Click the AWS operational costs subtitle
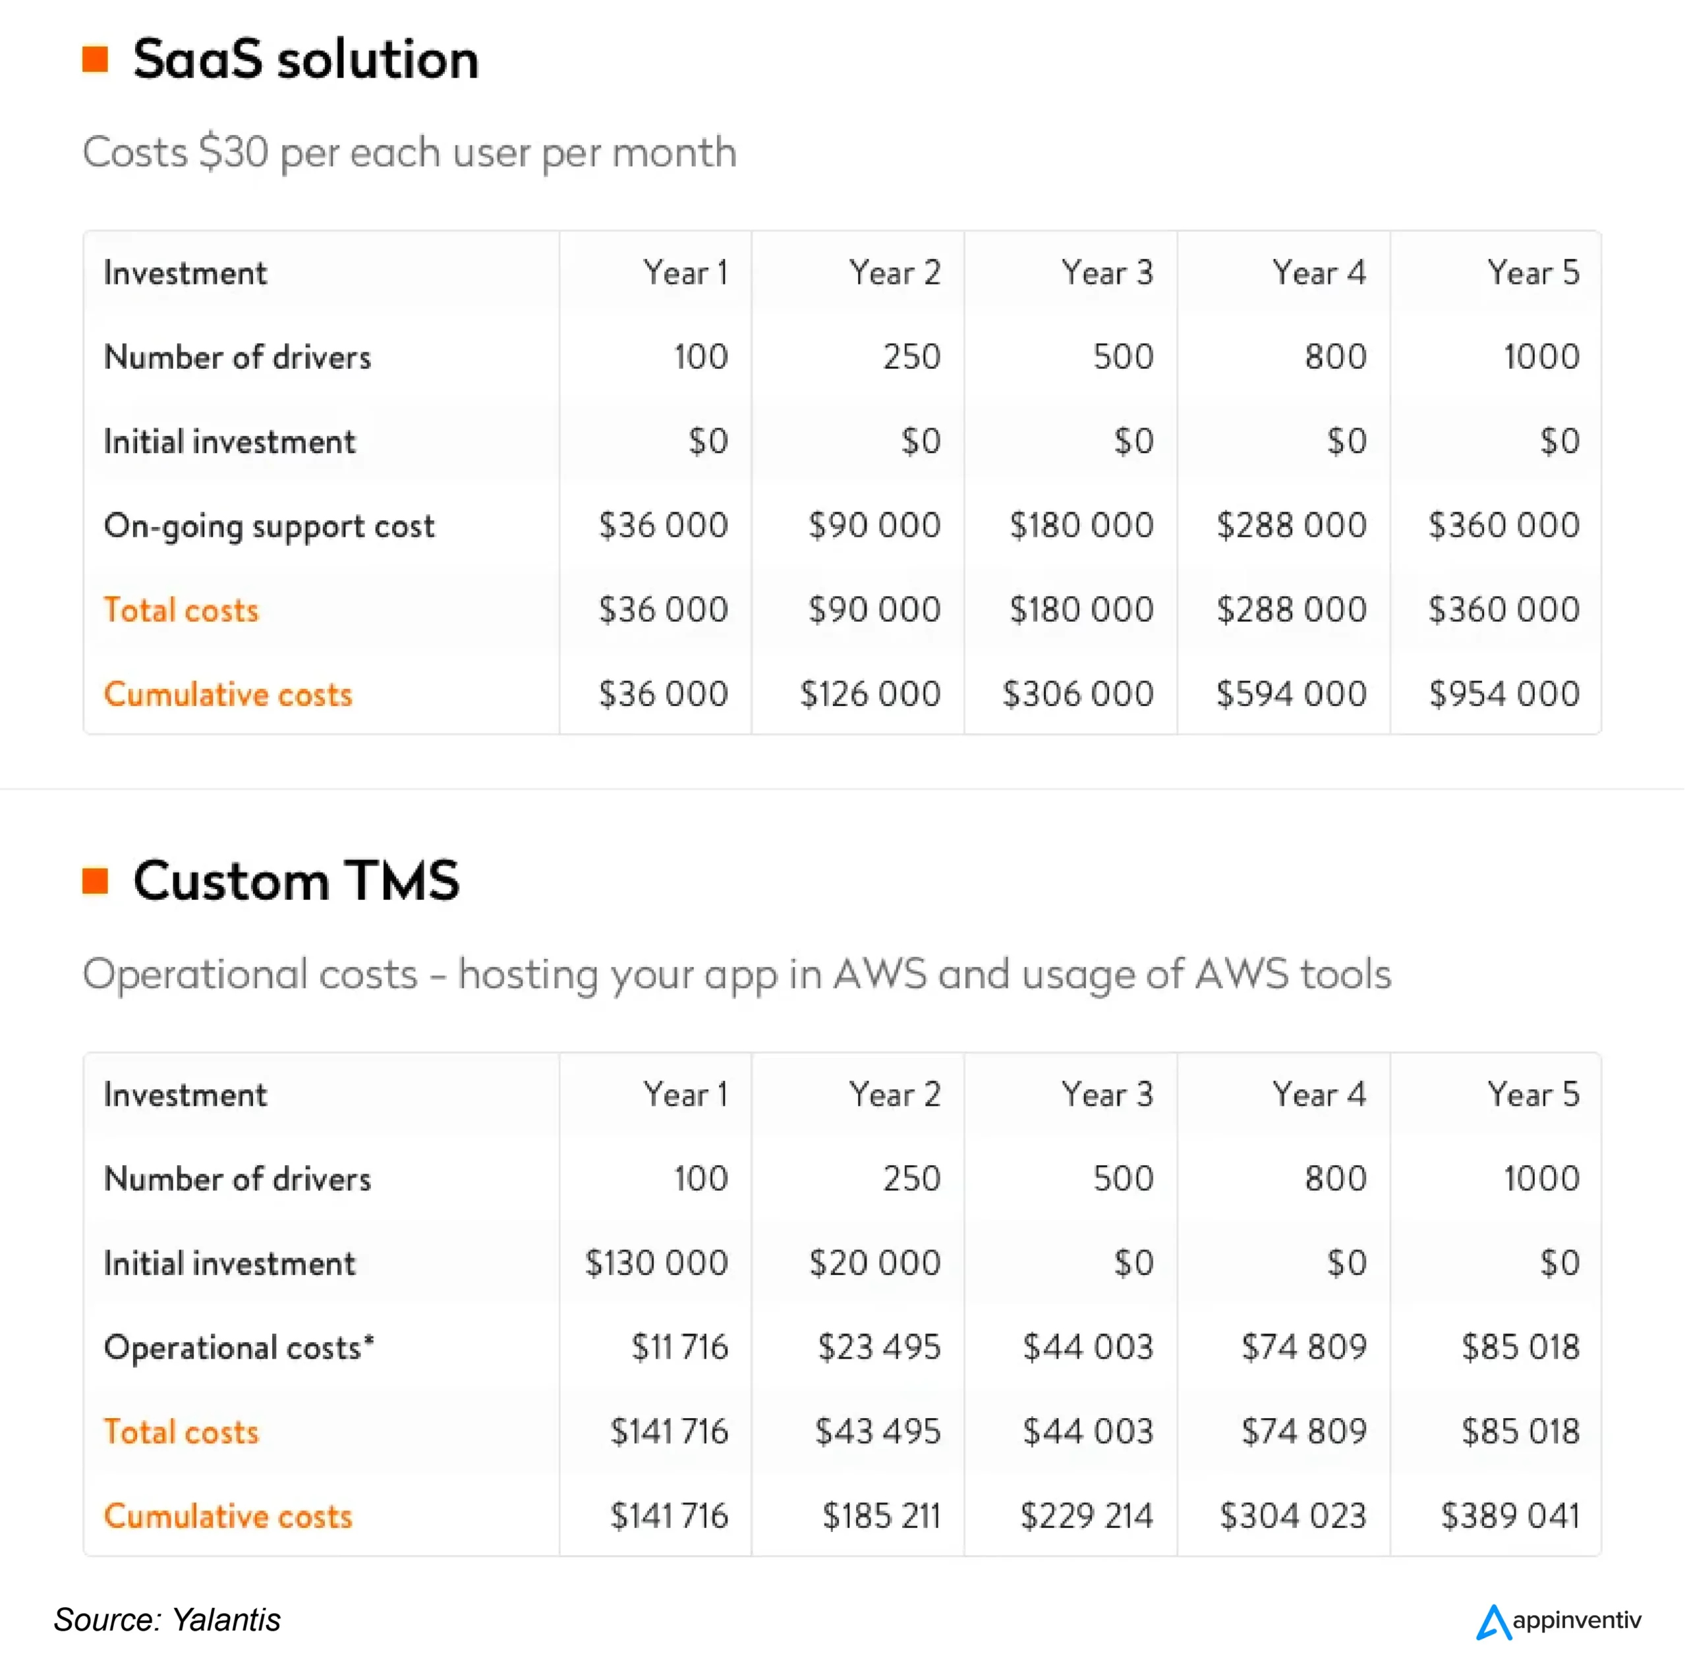Viewport: 1687px width, 1669px height. (x=736, y=974)
